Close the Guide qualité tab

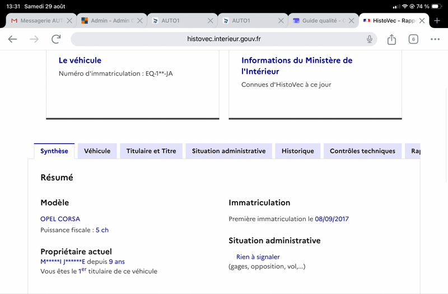(352, 21)
